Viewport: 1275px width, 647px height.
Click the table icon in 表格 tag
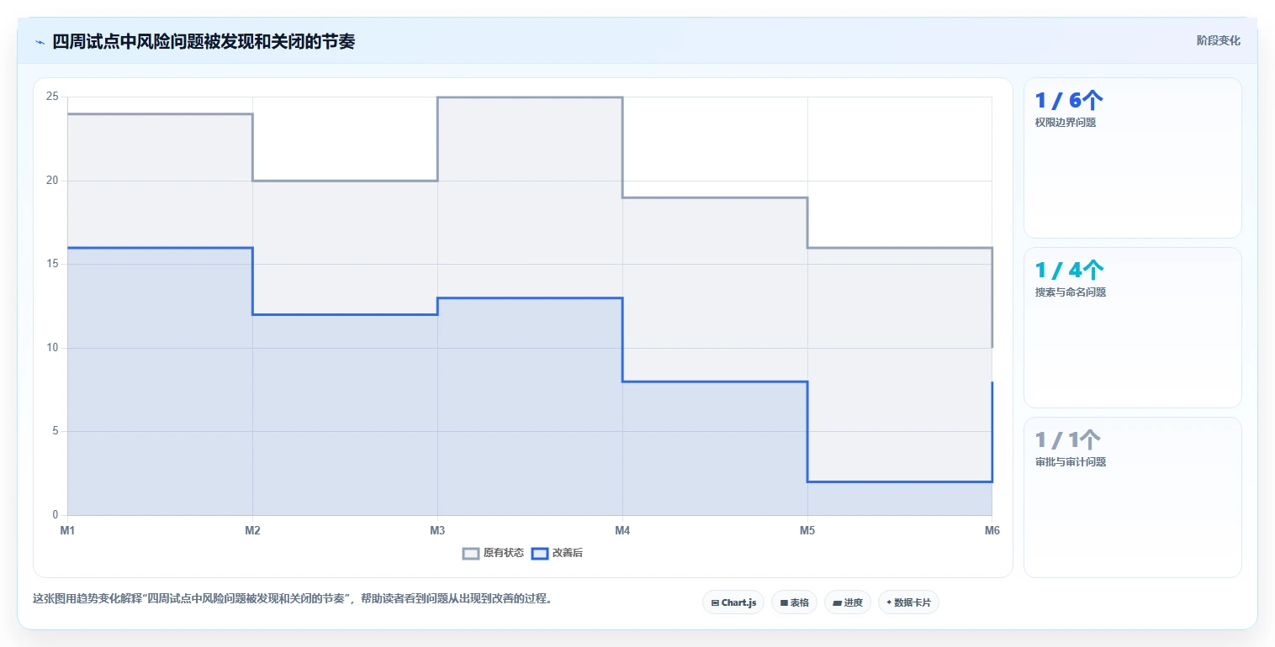[x=784, y=602]
